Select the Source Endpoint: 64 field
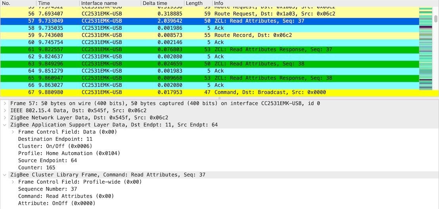The width and height of the screenshot is (439, 209). point(47,161)
